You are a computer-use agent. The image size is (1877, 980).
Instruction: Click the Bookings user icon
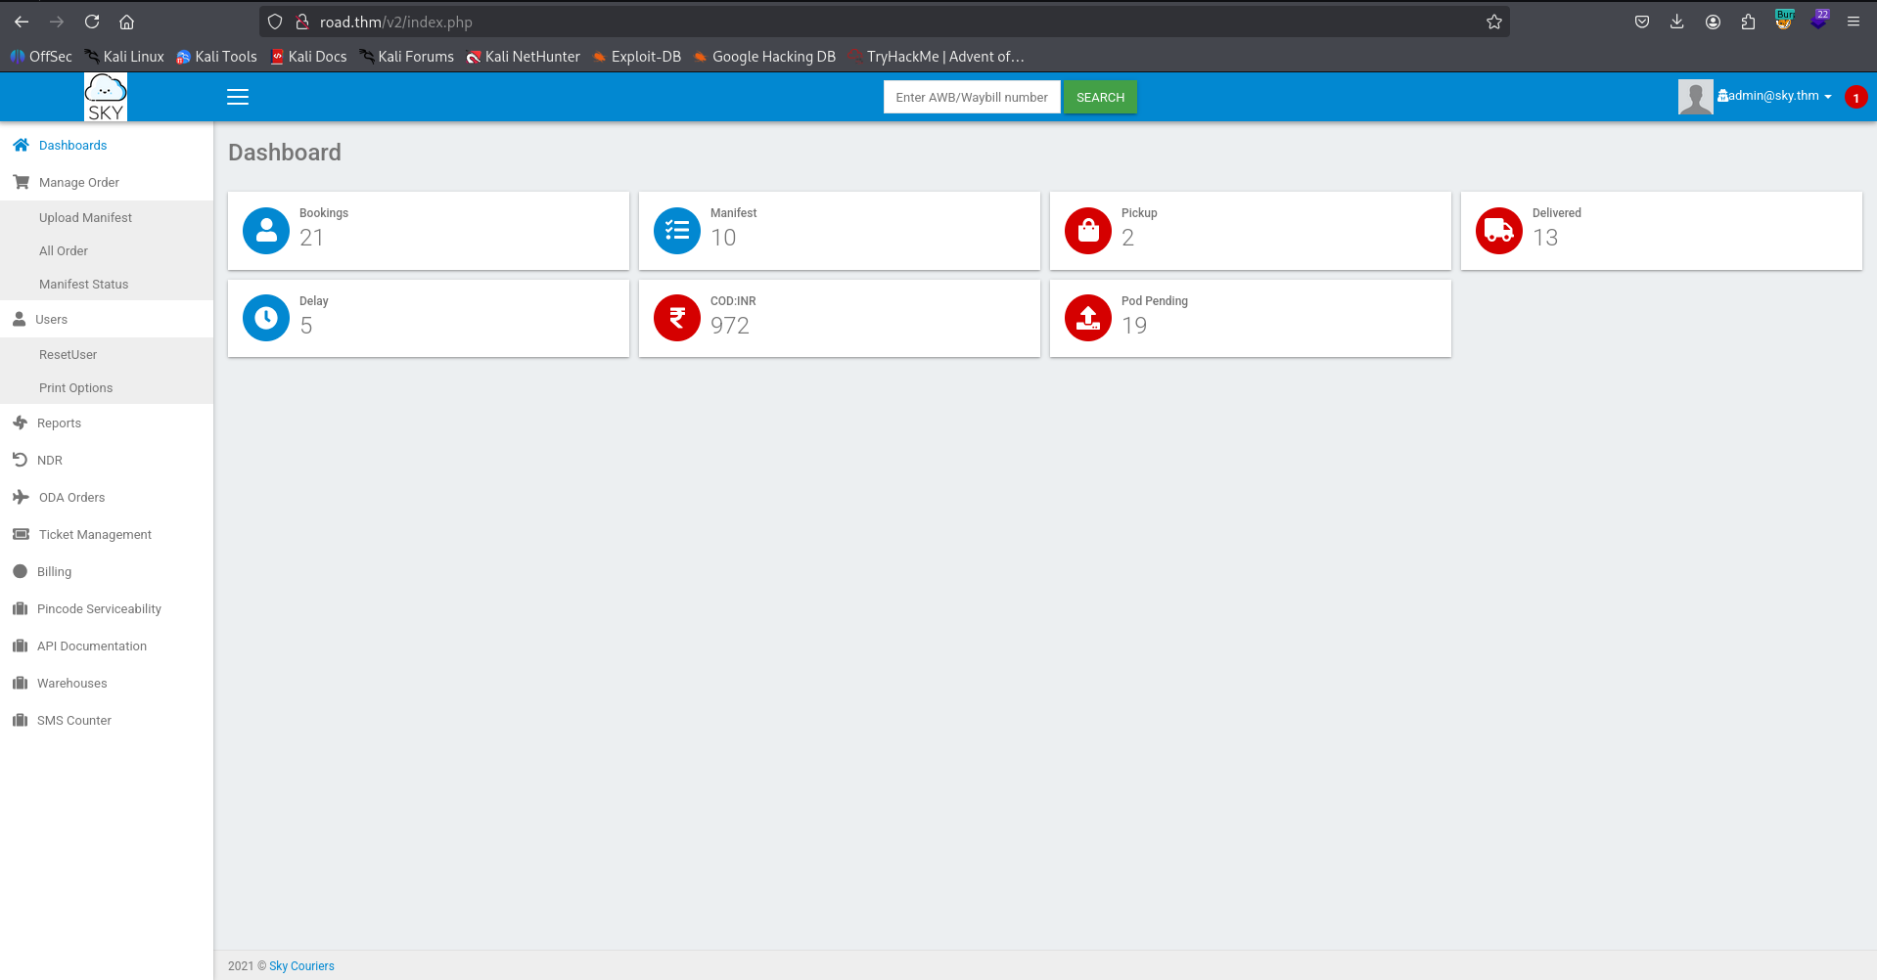click(266, 231)
